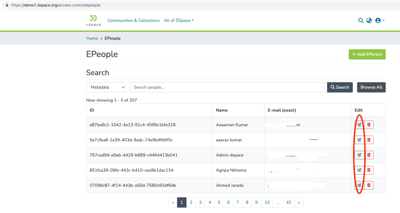The height and width of the screenshot is (213, 400).
Task: Open the edit icon for Aaaaman Kumar
Action: click(359, 125)
